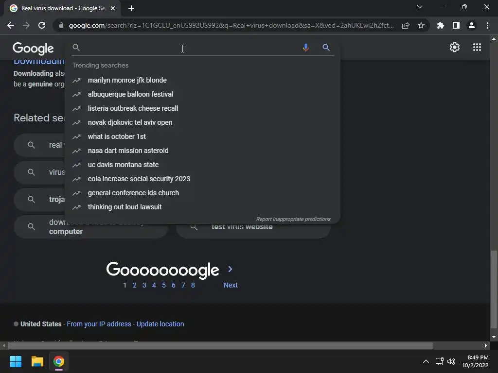Image resolution: width=498 pixels, height=373 pixels.
Task: Open File Explorer from taskbar
Action: (x=37, y=361)
